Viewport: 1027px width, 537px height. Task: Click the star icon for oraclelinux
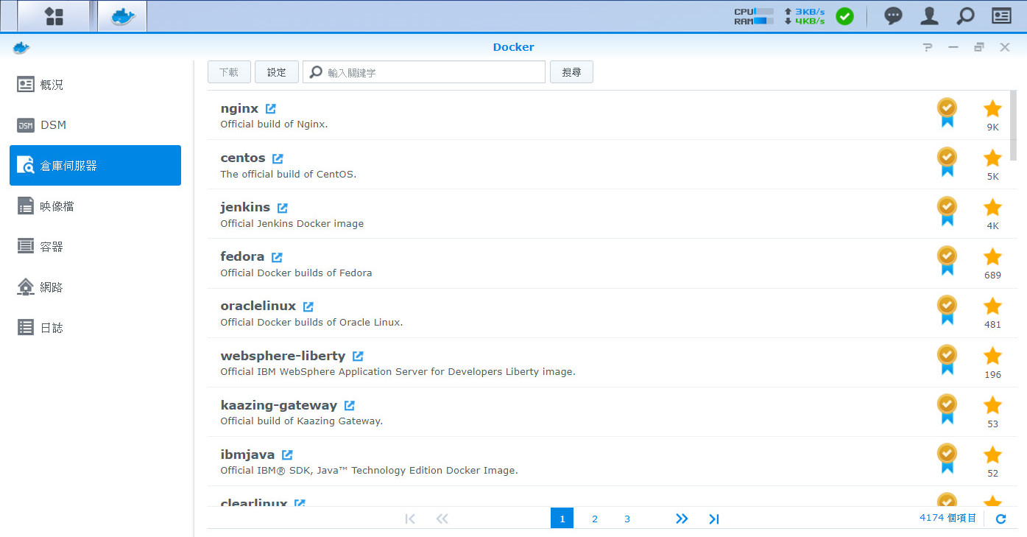(x=992, y=306)
